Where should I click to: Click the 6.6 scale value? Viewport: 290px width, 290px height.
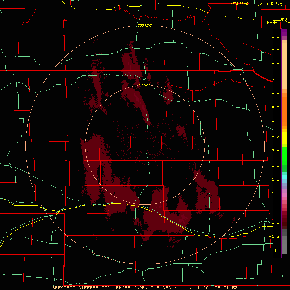(x=275, y=93)
